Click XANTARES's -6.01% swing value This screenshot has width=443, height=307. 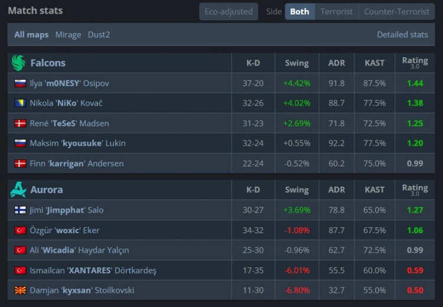pyautogui.click(x=297, y=270)
